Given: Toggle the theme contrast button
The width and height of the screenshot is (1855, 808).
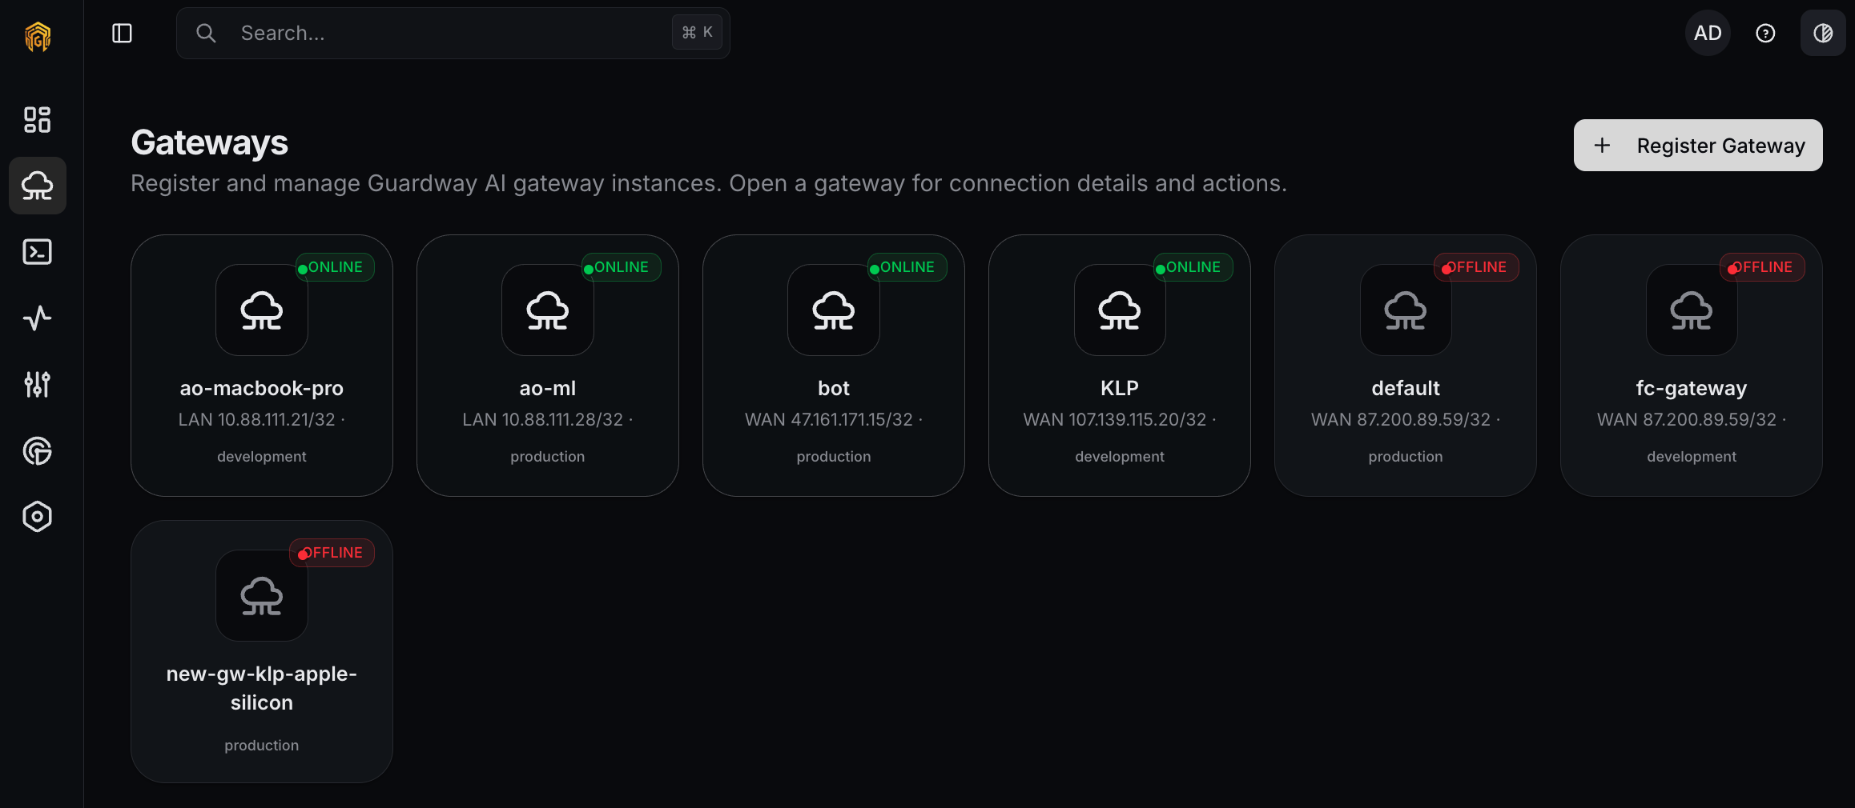Looking at the screenshot, I should coord(1823,33).
